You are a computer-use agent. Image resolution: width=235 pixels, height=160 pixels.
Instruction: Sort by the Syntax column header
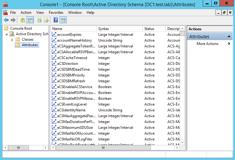(x=119, y=29)
